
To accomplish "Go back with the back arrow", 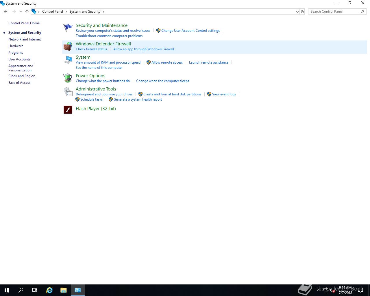I will pos(5,12).
